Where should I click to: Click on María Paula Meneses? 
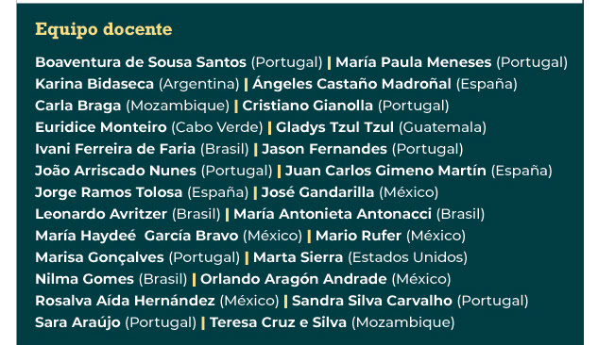pyautogui.click(x=414, y=62)
